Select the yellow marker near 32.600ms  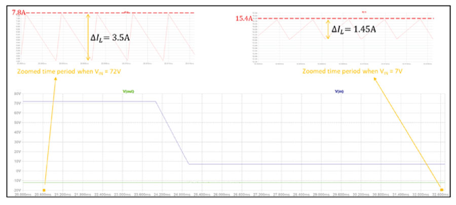point(442,190)
